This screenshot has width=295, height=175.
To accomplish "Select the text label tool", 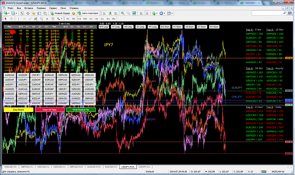I will tap(53, 19).
